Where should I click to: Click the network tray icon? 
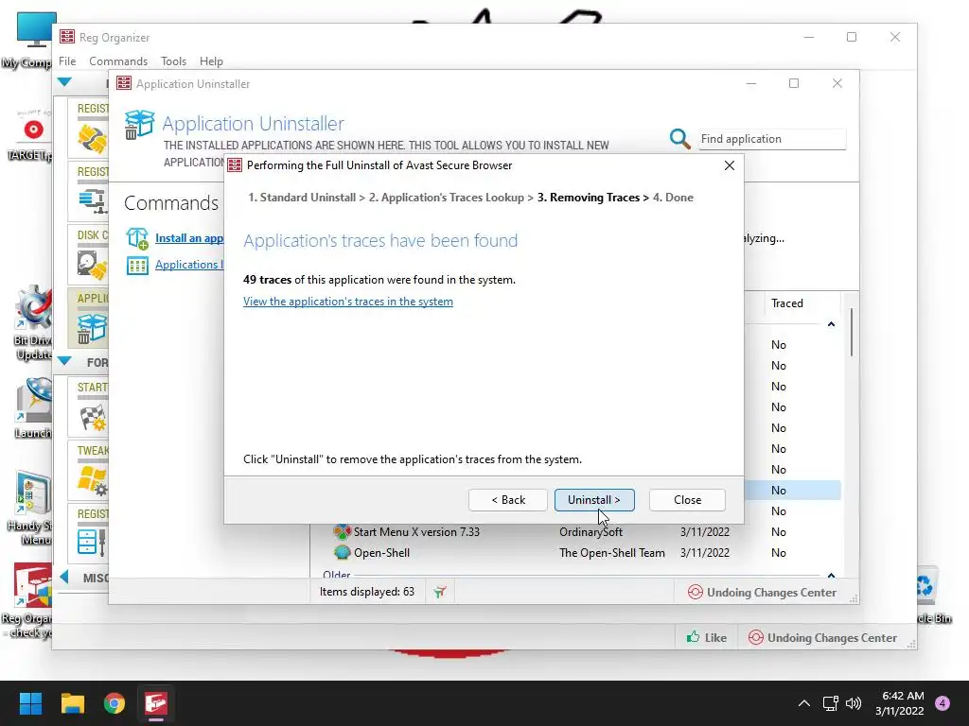pyautogui.click(x=830, y=703)
